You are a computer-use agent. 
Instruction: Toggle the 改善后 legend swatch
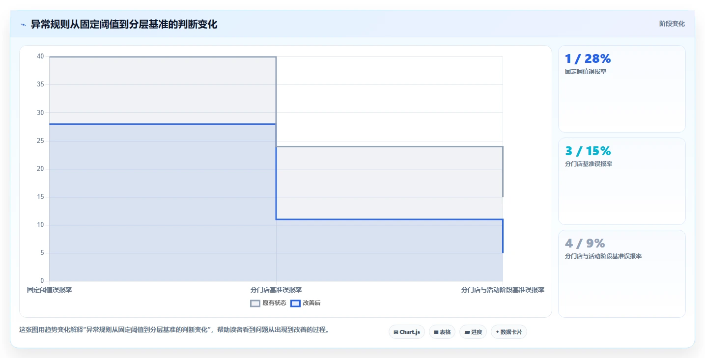pyautogui.click(x=295, y=303)
